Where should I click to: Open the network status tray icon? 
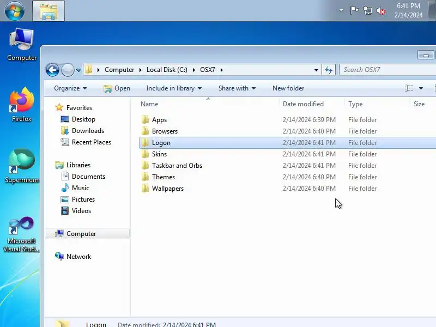(x=367, y=10)
